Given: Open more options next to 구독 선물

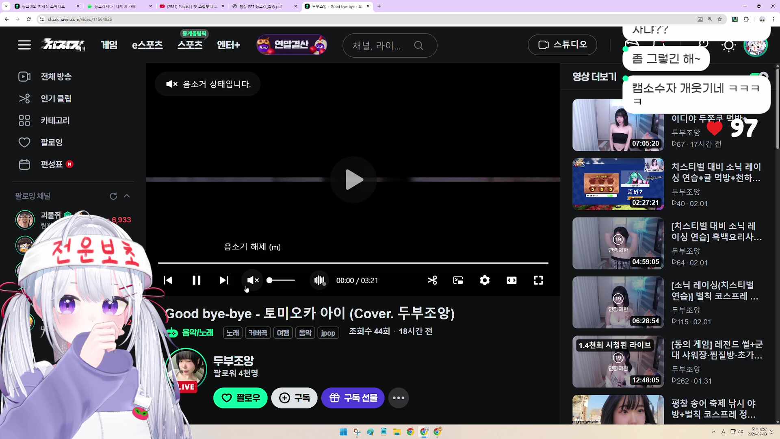Looking at the screenshot, I should (x=399, y=398).
